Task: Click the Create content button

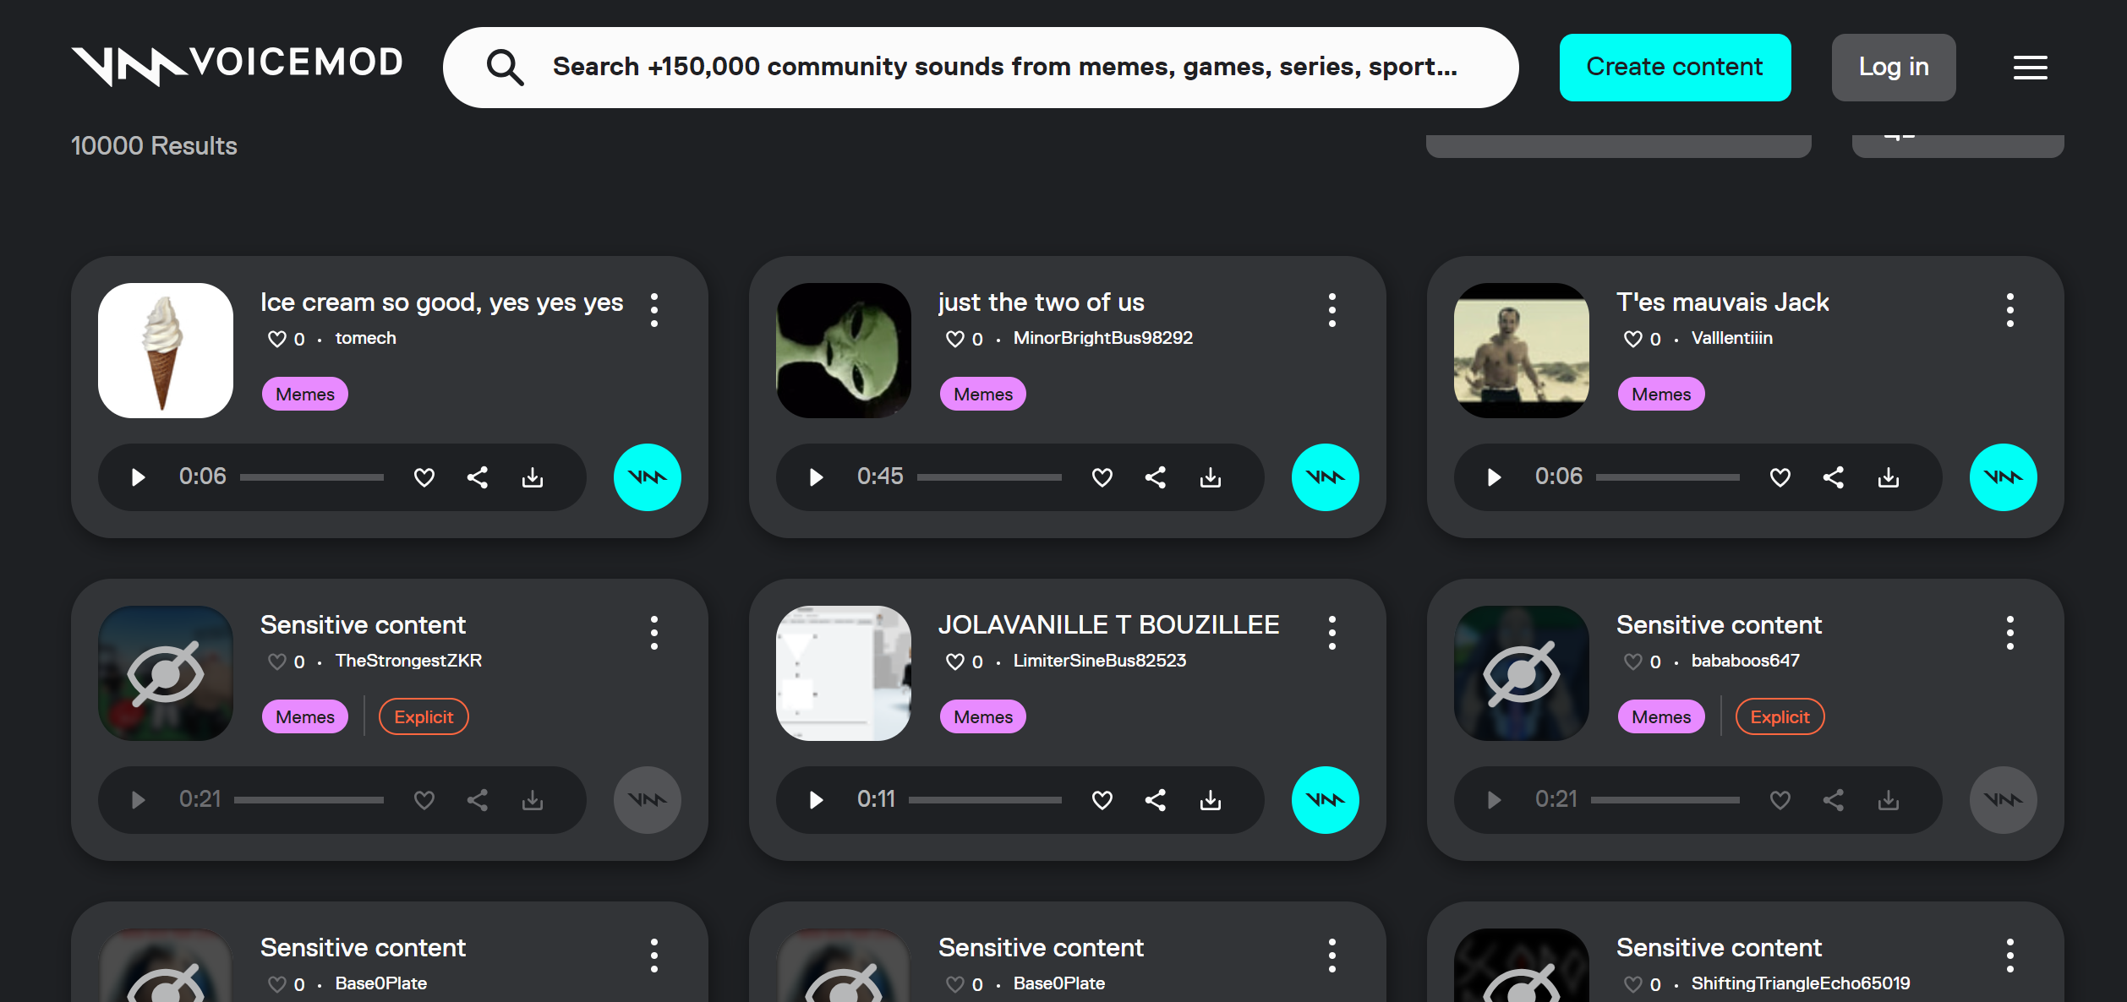Action: click(x=1675, y=68)
